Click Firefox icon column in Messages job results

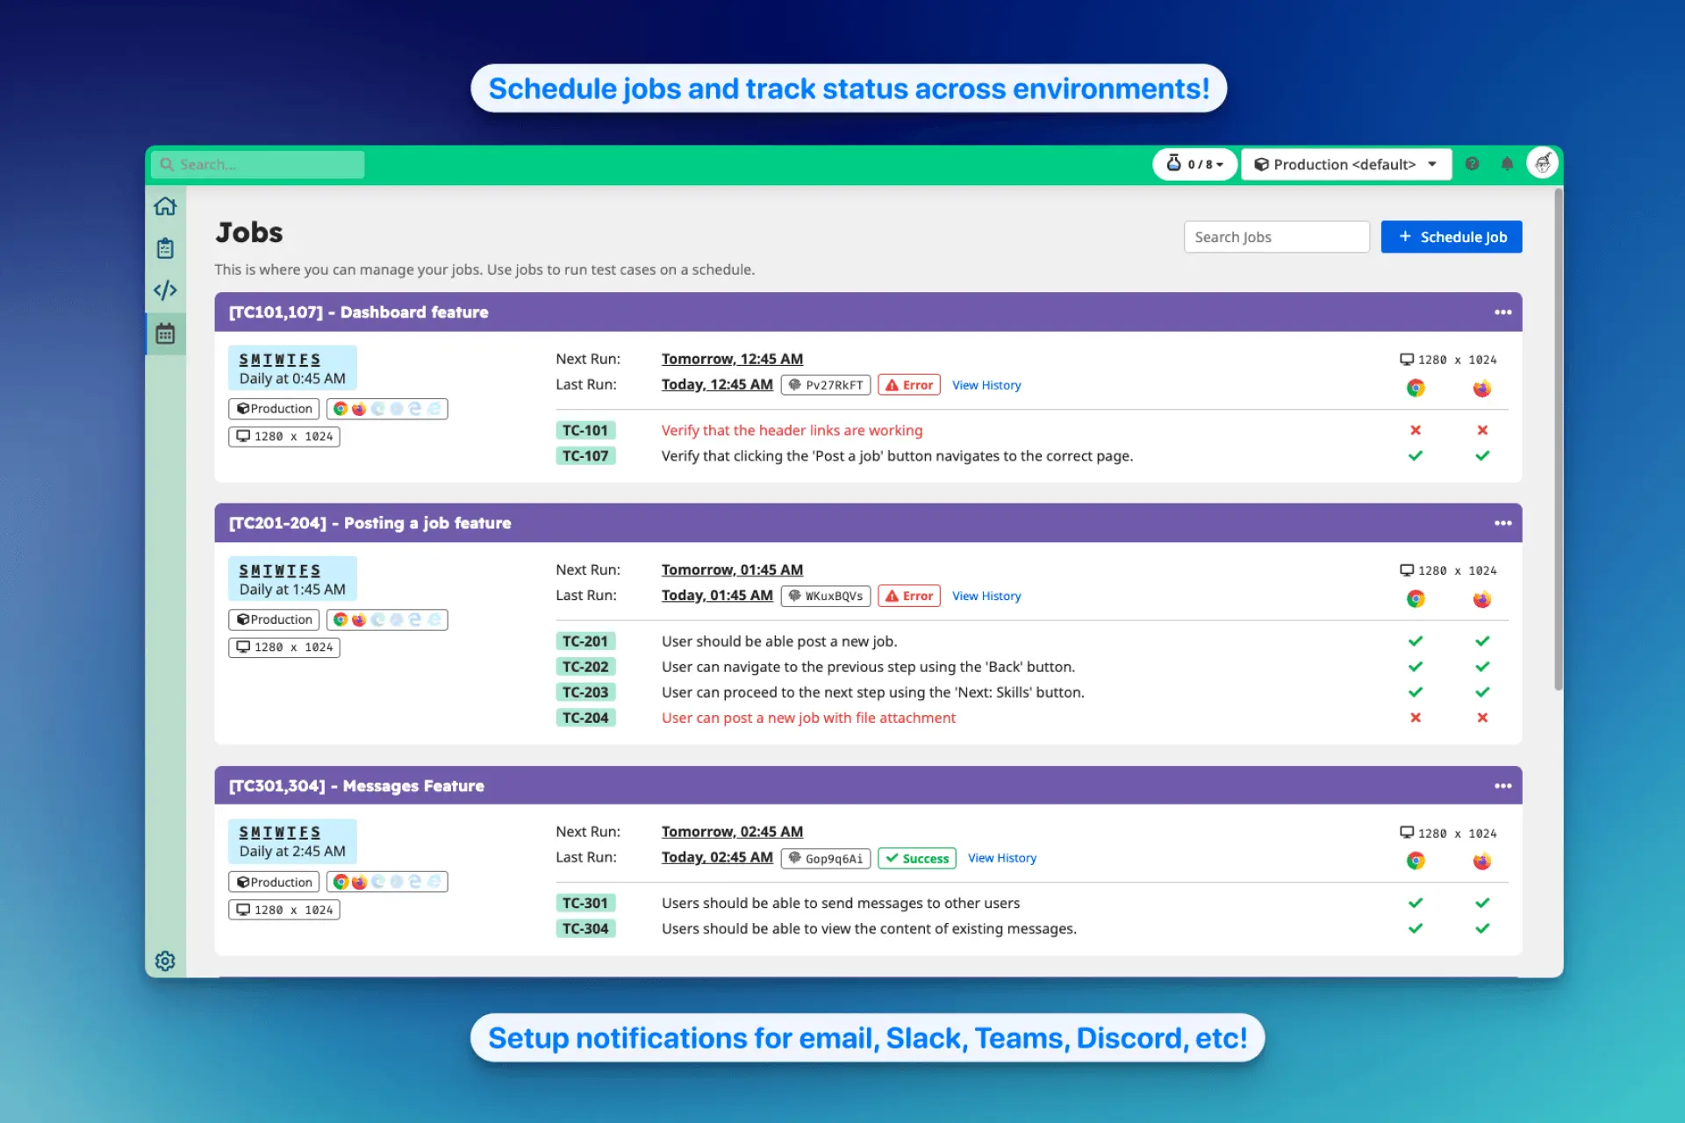click(1481, 861)
